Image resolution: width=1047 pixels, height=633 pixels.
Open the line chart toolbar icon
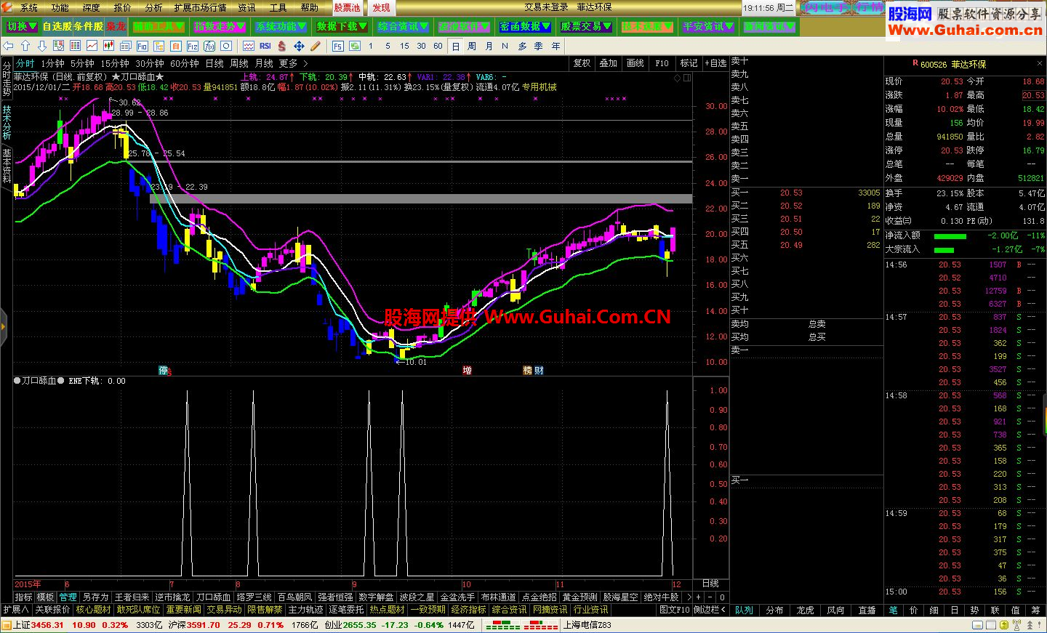coord(92,46)
